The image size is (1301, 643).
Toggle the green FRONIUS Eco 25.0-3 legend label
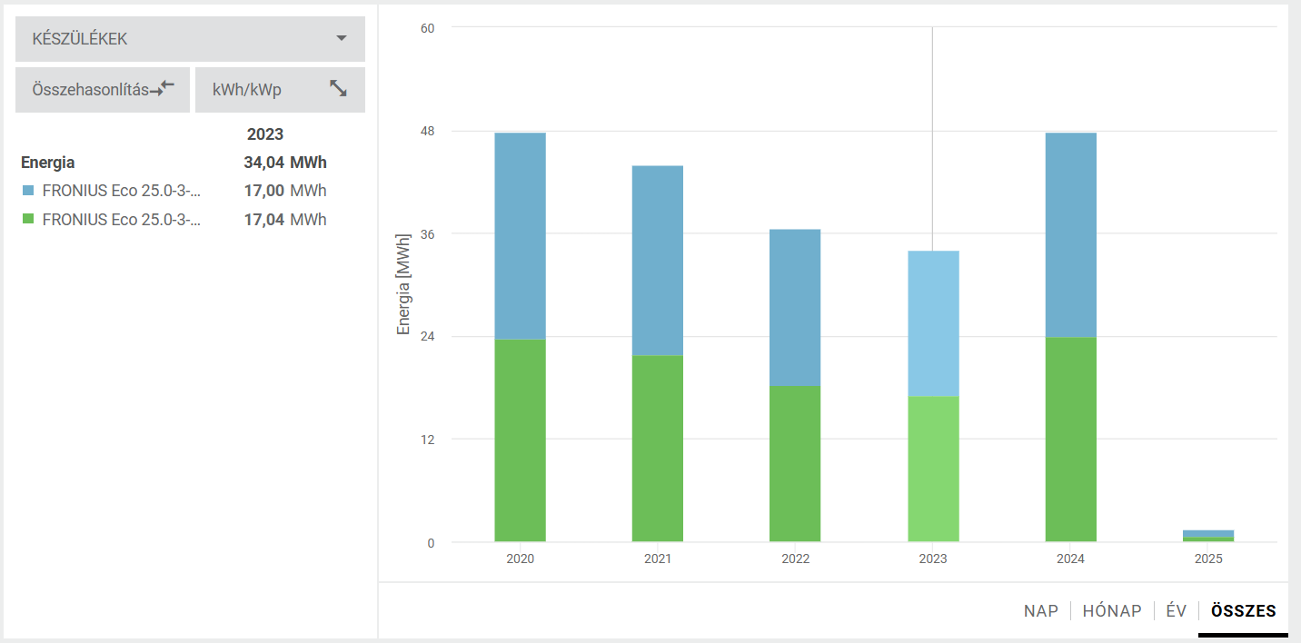(x=121, y=220)
